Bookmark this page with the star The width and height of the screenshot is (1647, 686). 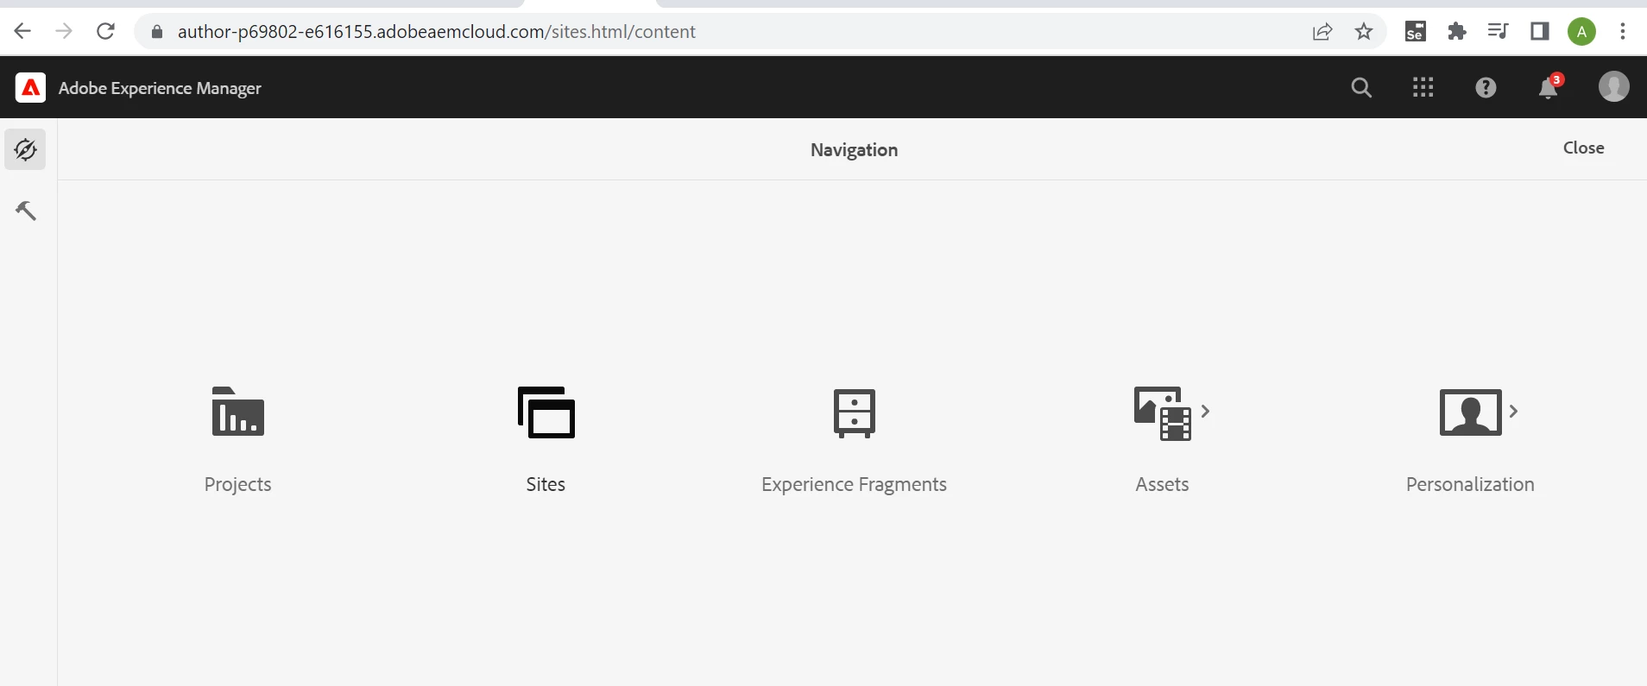(1364, 32)
